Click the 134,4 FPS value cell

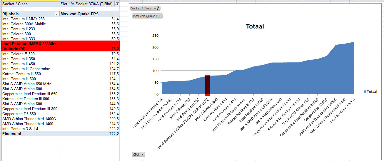[89, 84]
